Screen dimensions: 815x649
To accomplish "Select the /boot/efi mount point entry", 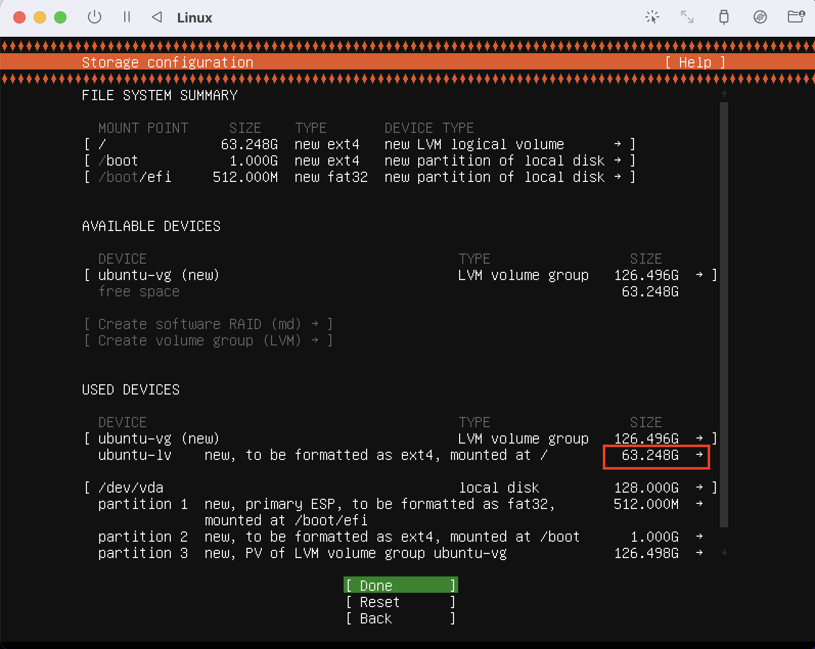I will click(360, 177).
